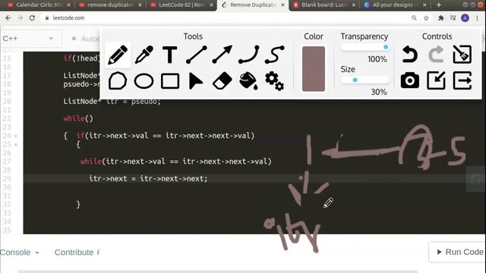Viewport: 486px width, 273px height.
Task: Open the Chrome three-dot menu
Action: click(478, 18)
